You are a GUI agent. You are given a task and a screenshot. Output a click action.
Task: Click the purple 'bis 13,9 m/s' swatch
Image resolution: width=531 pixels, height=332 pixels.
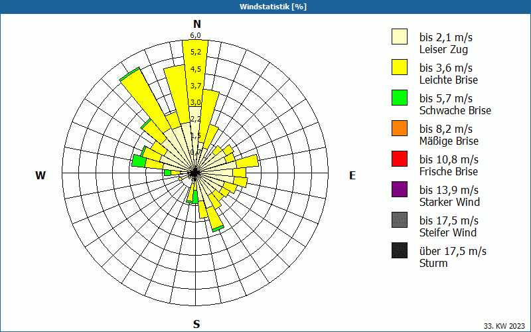point(400,189)
